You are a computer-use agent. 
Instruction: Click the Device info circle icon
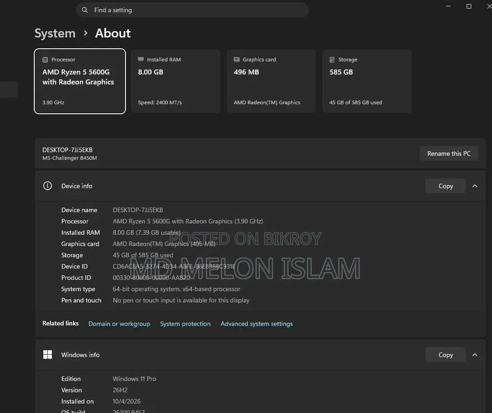pyautogui.click(x=47, y=186)
